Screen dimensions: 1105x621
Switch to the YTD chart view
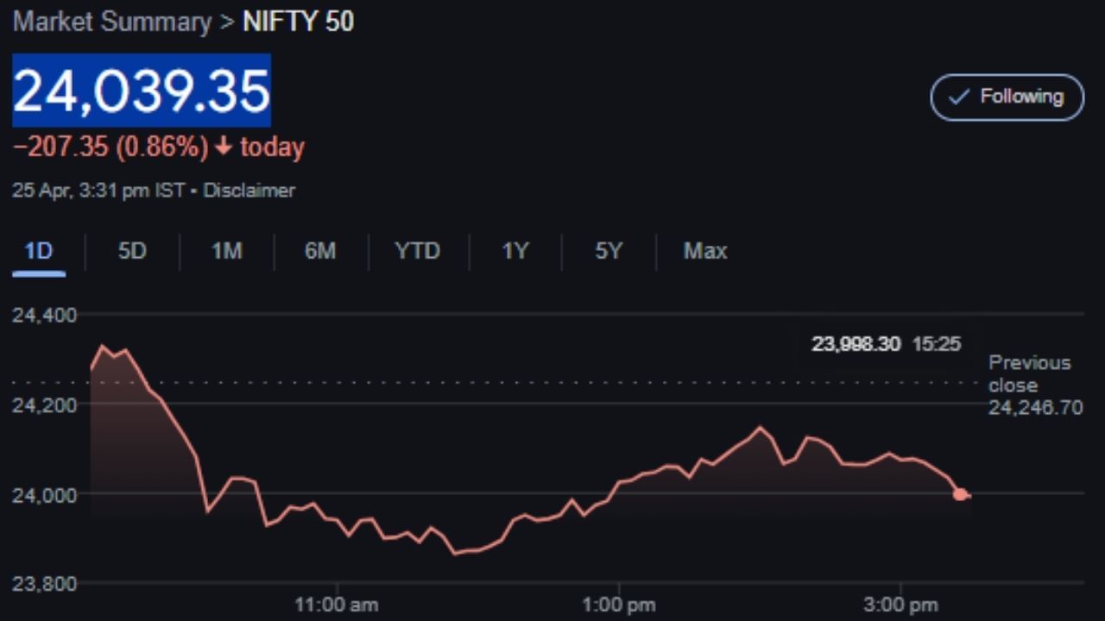pos(417,252)
